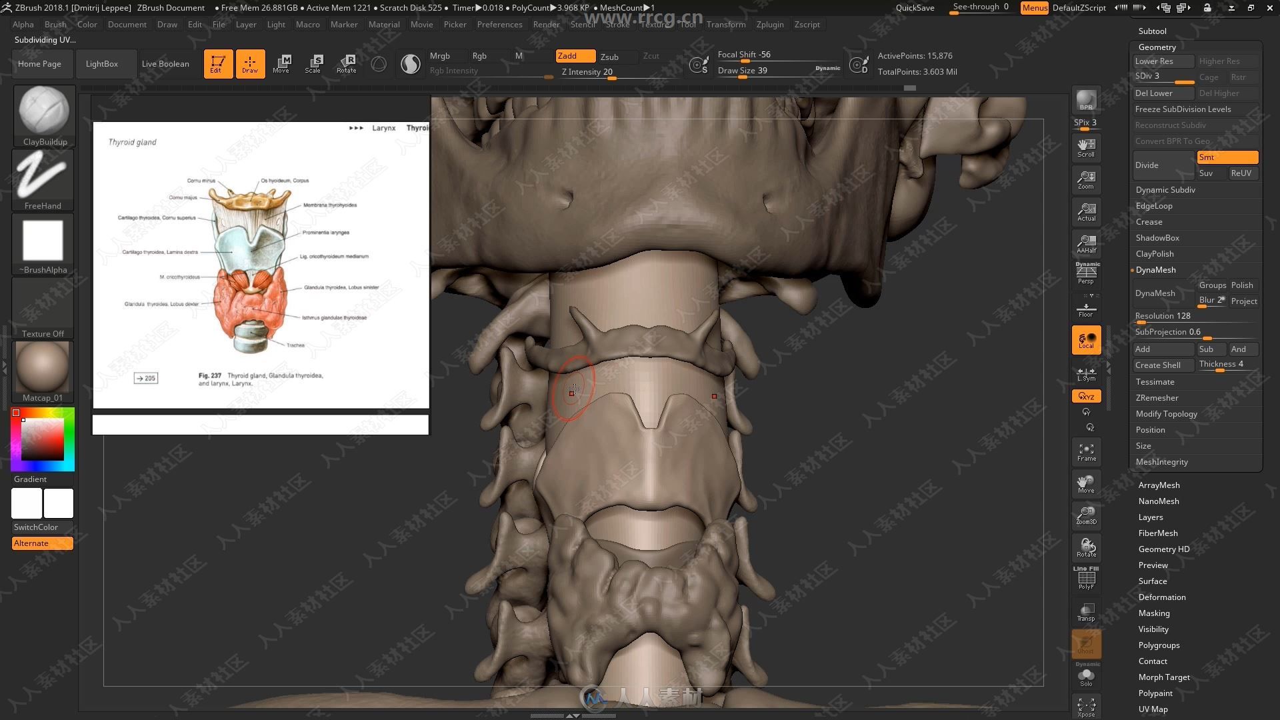Screen dimensions: 1280x720
Task: Open the Transform menu item
Action: pos(725,24)
